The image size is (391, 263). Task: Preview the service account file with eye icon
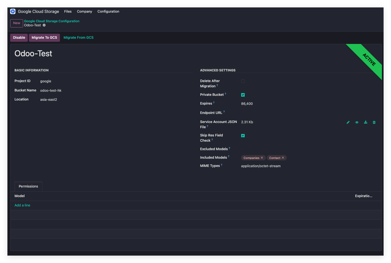point(357,122)
